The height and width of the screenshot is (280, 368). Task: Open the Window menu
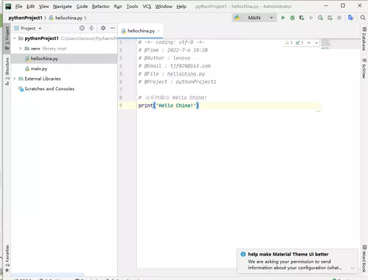[x=164, y=6]
